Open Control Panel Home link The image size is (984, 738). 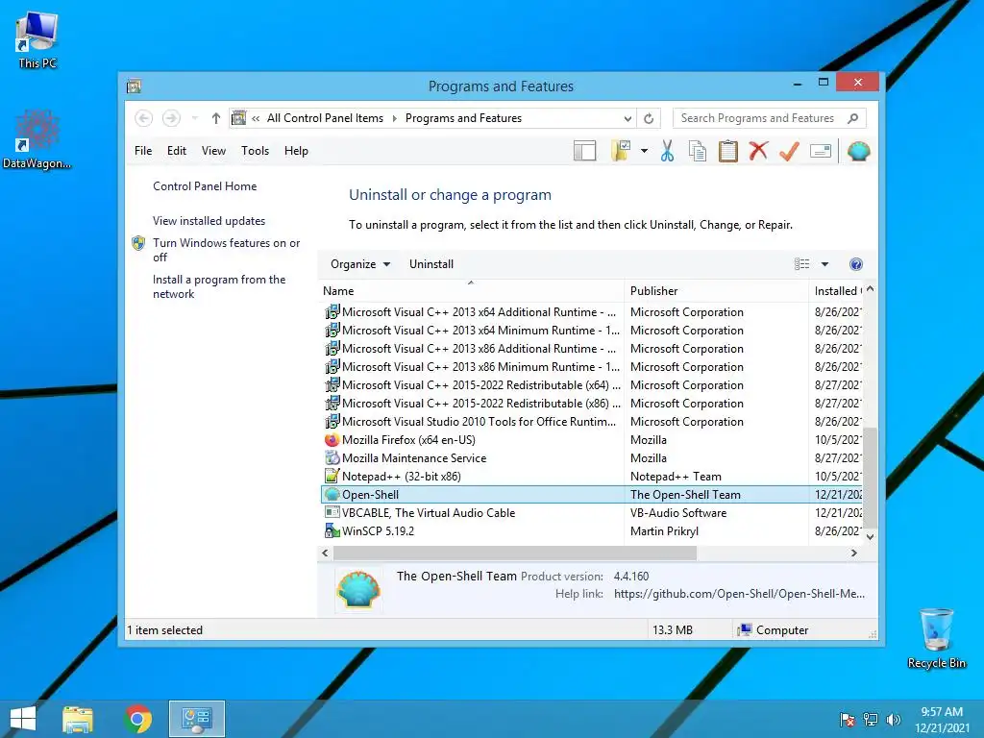pyautogui.click(x=205, y=186)
